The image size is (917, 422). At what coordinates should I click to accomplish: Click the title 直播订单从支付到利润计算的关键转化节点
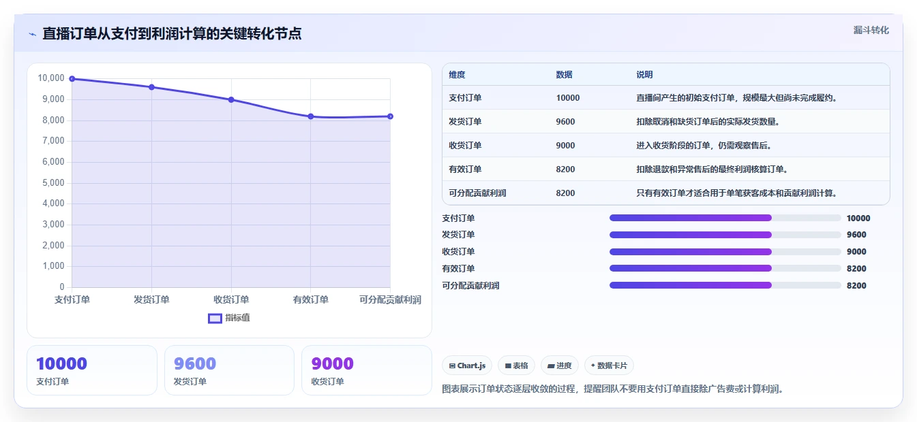[x=172, y=33]
